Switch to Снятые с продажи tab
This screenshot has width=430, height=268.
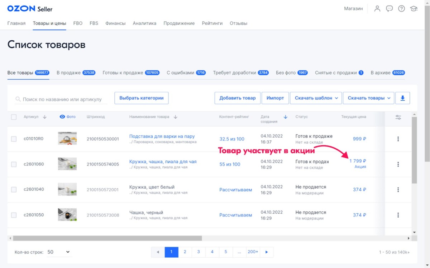point(339,73)
